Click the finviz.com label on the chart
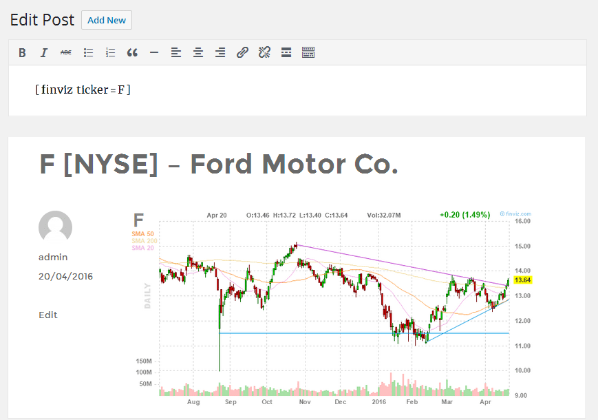The width and height of the screenshot is (598, 420). [515, 214]
